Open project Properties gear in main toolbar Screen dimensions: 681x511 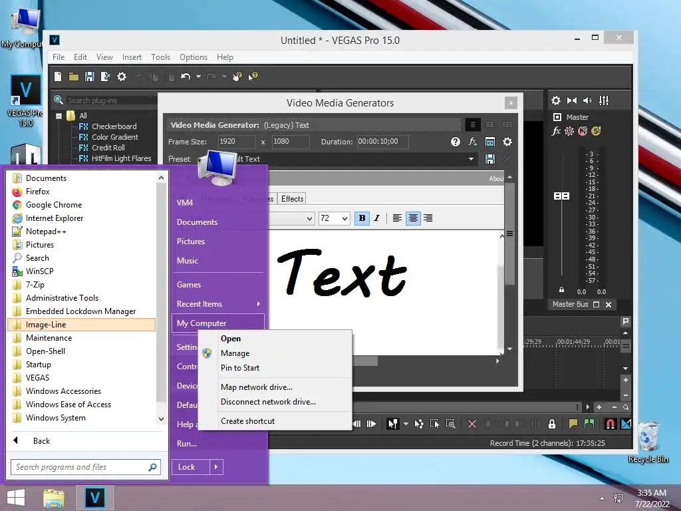coord(122,77)
